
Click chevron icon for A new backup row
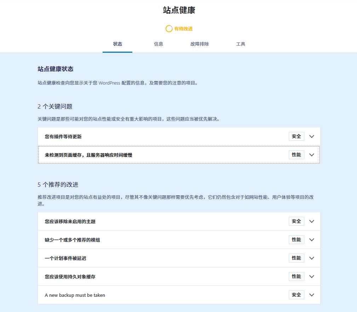click(x=312, y=295)
